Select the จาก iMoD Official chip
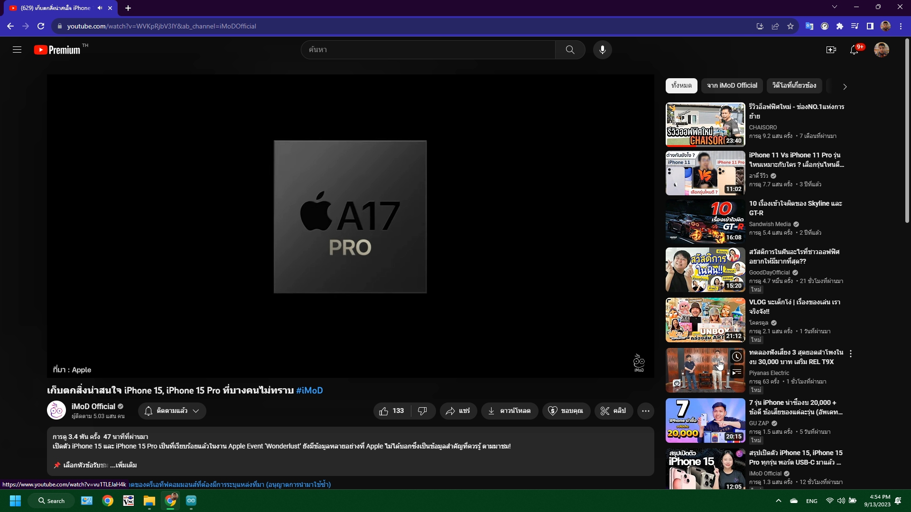911x512 pixels. click(x=732, y=85)
